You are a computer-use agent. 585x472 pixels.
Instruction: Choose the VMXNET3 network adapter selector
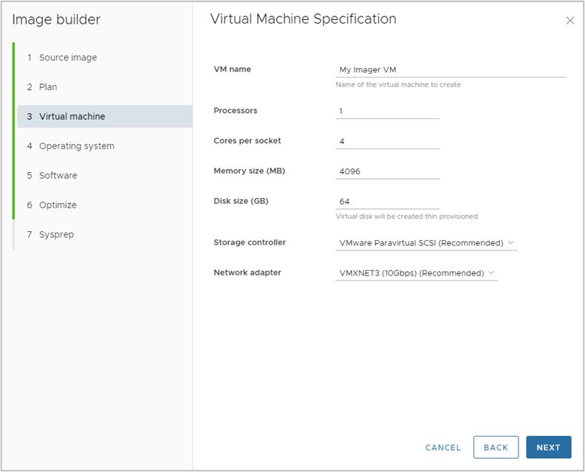point(417,273)
